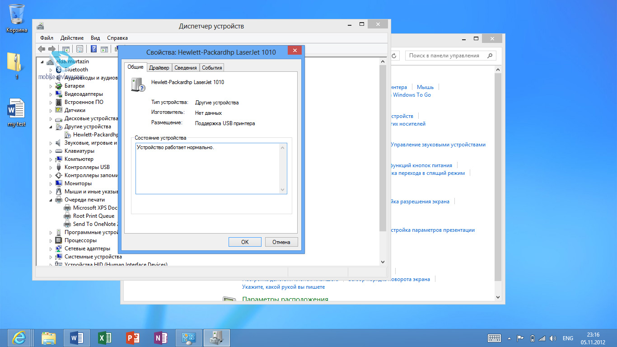Click the Батареи battery icon in tree
This screenshot has height=347, width=617.
point(59,86)
